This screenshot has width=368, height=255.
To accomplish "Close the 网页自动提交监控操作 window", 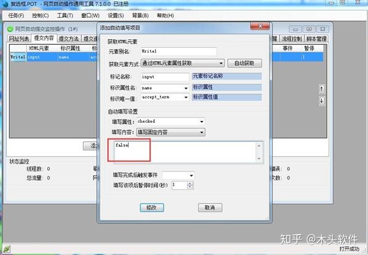I will point(322,29).
